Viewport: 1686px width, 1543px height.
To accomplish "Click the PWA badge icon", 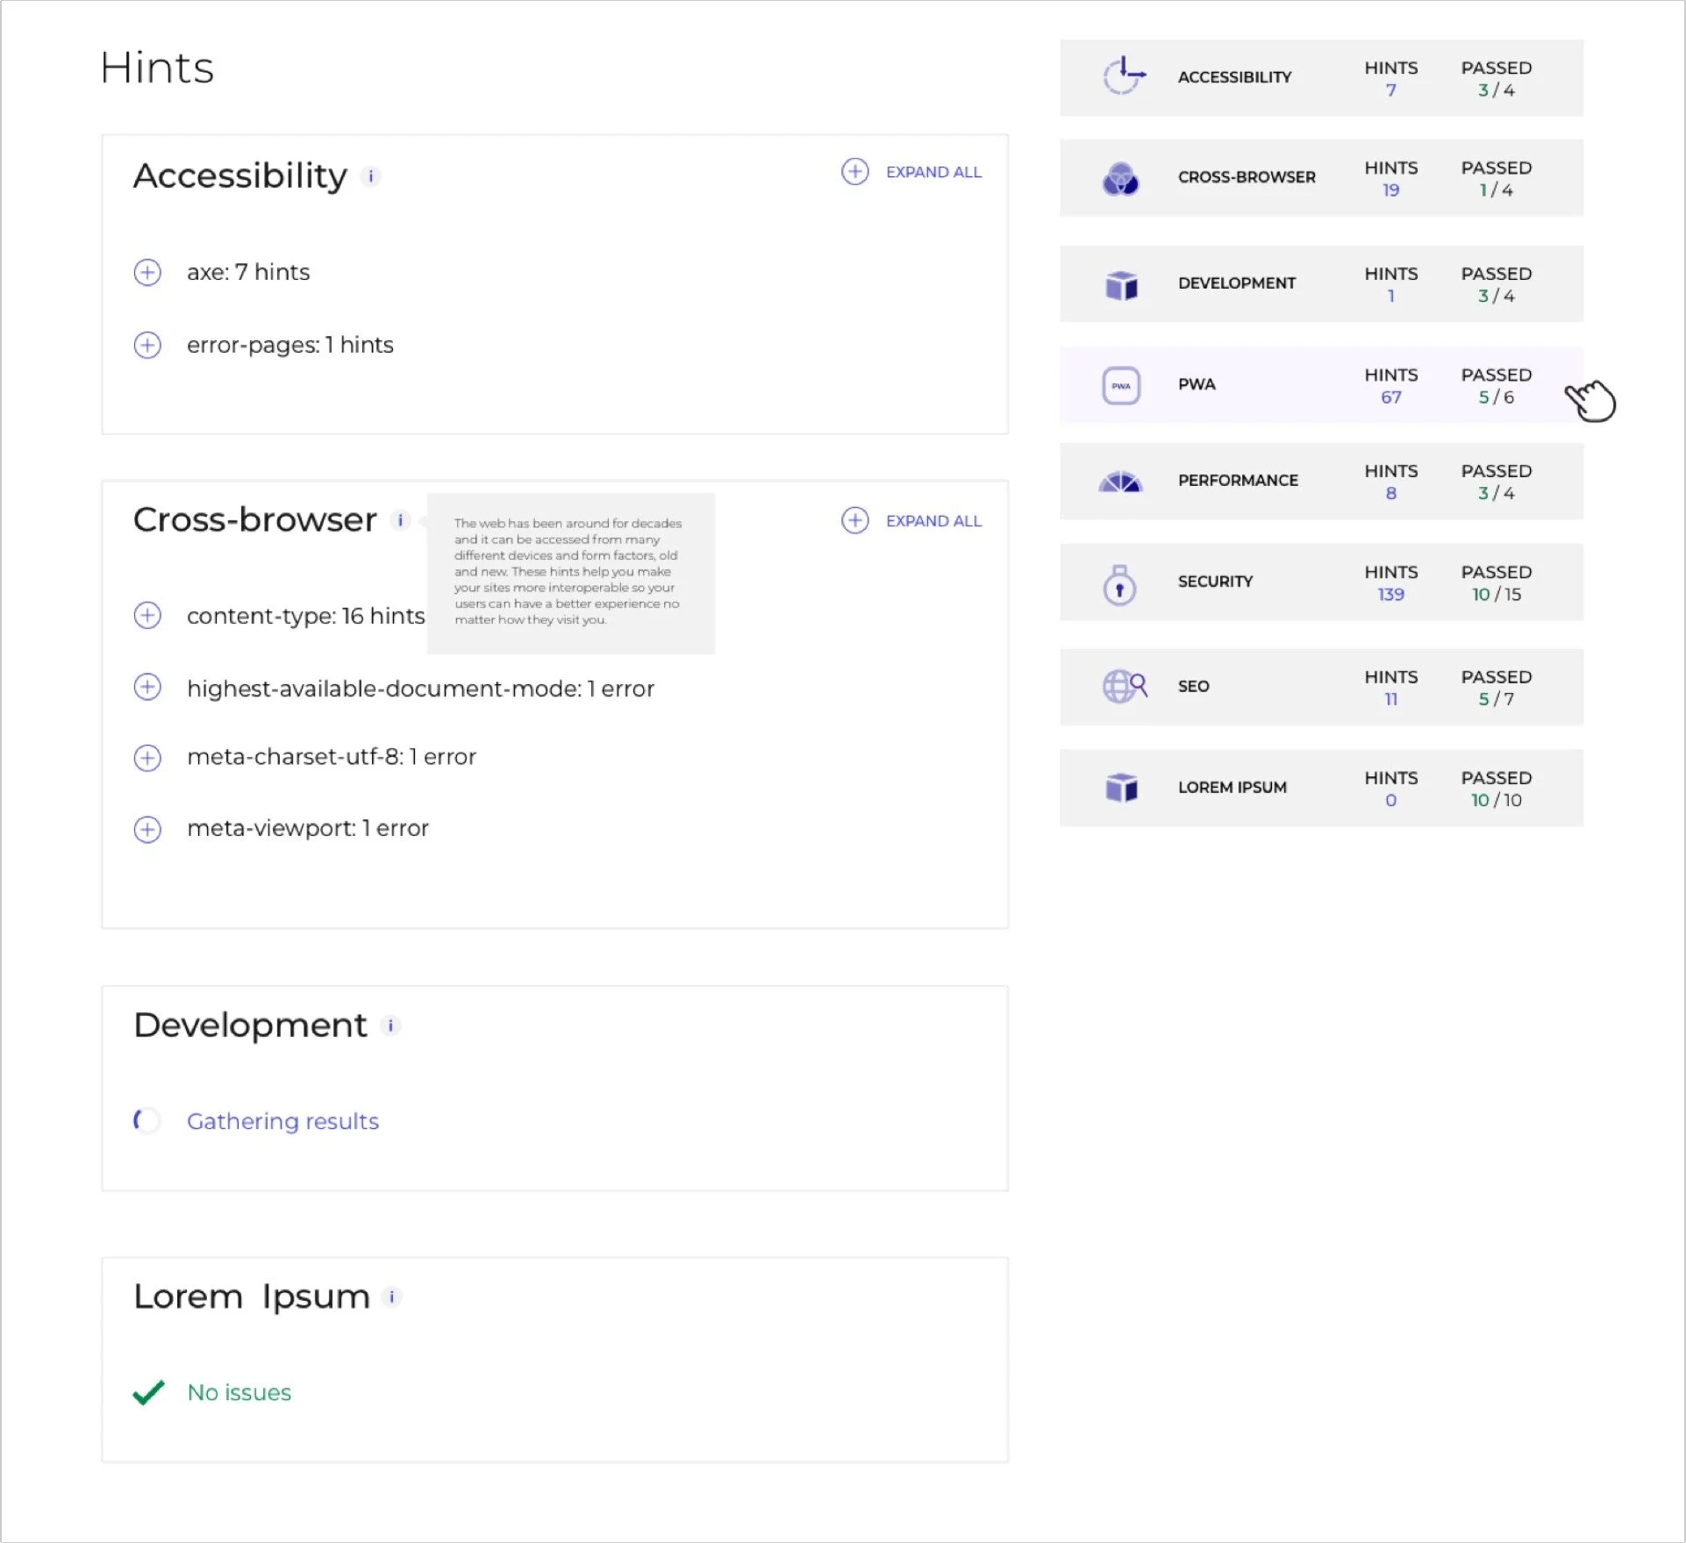I will pyautogui.click(x=1121, y=385).
